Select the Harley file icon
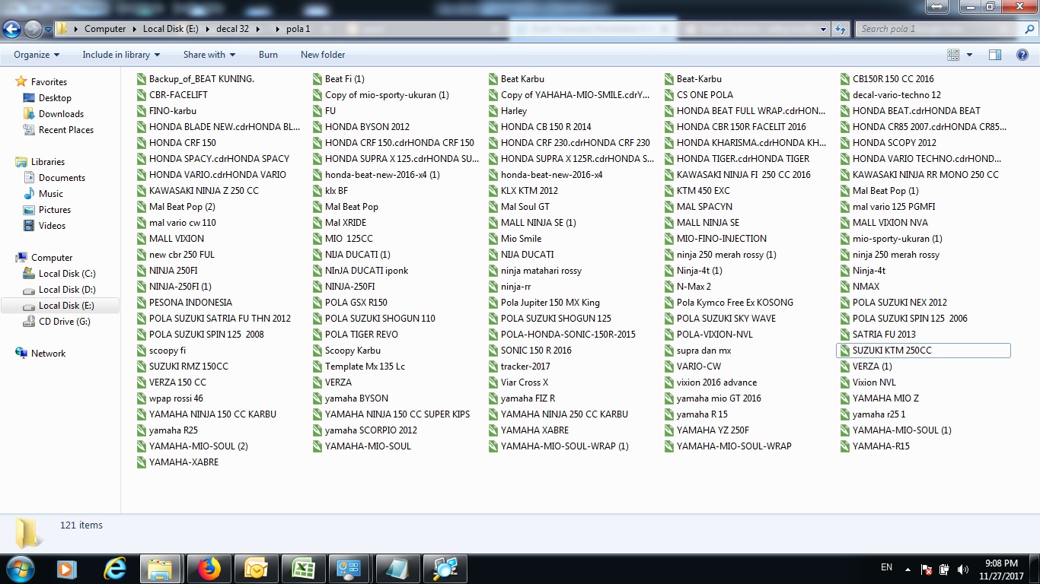 click(494, 111)
